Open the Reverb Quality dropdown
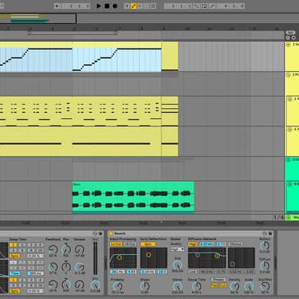The height and width of the screenshot is (299, 299). [177, 249]
